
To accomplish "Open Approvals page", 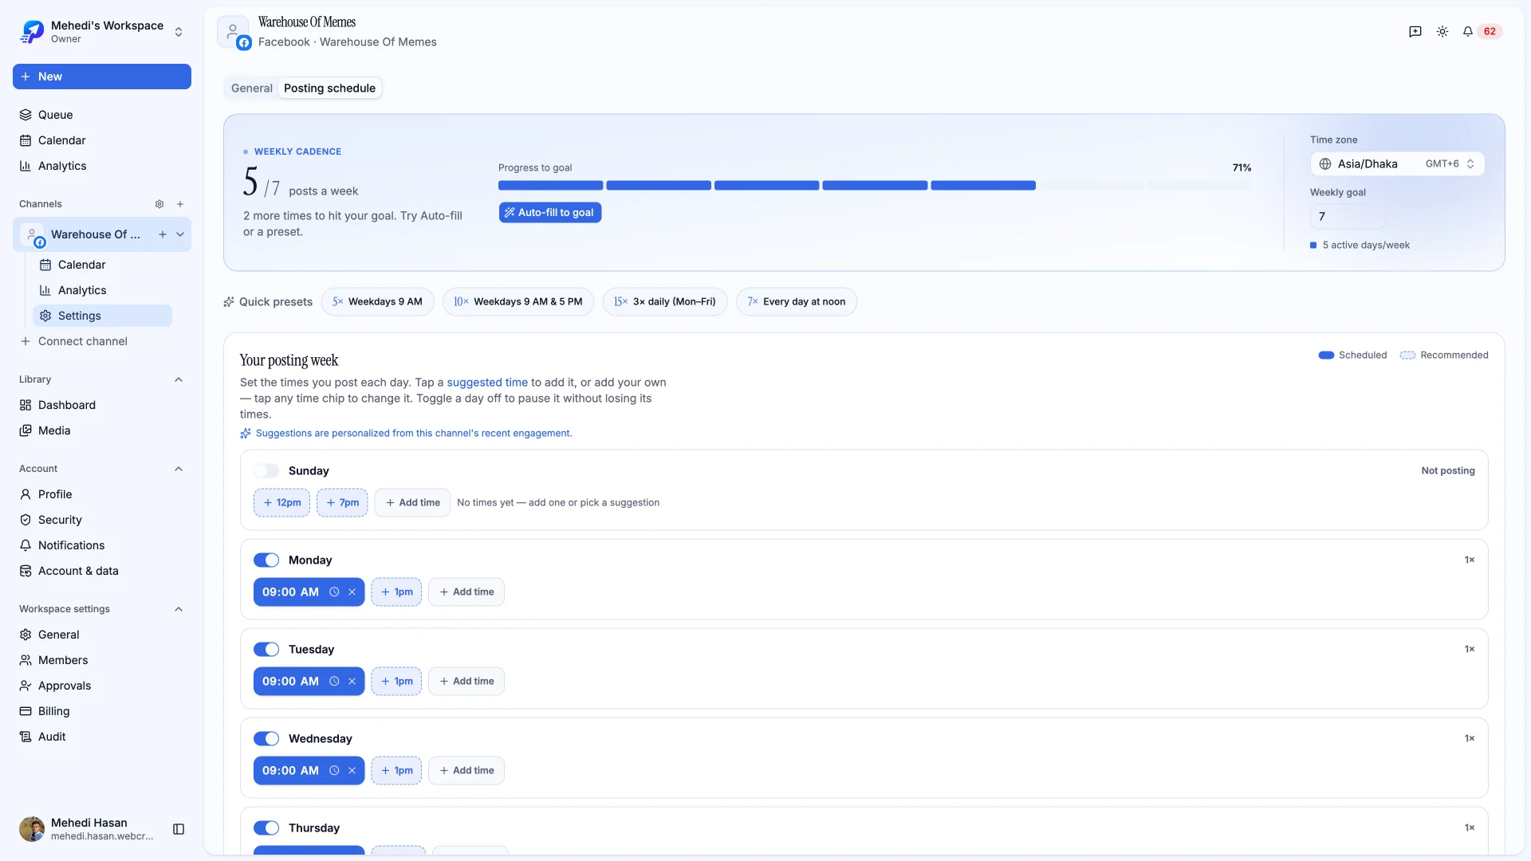I will [102, 686].
